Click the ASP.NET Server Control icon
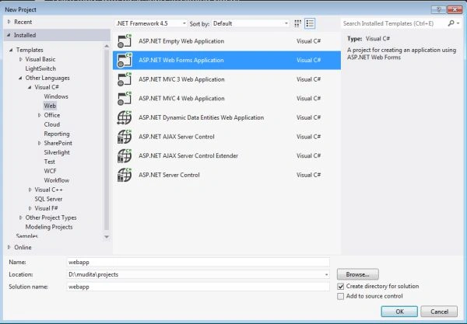 125,175
